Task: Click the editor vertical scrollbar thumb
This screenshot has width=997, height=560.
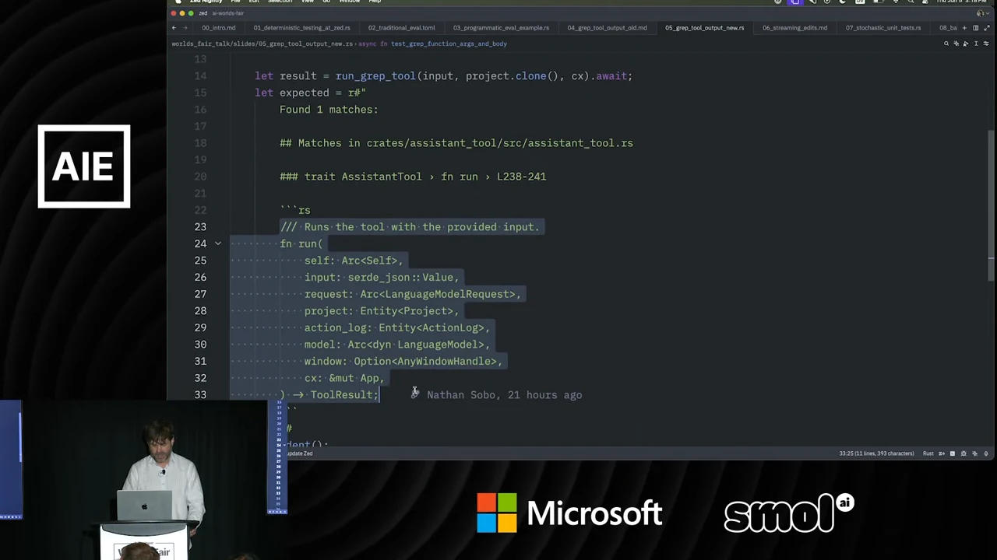Action: tap(991, 205)
